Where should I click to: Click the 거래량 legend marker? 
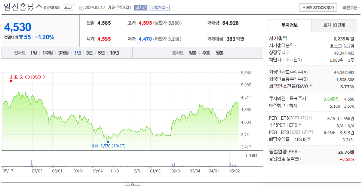(246, 155)
